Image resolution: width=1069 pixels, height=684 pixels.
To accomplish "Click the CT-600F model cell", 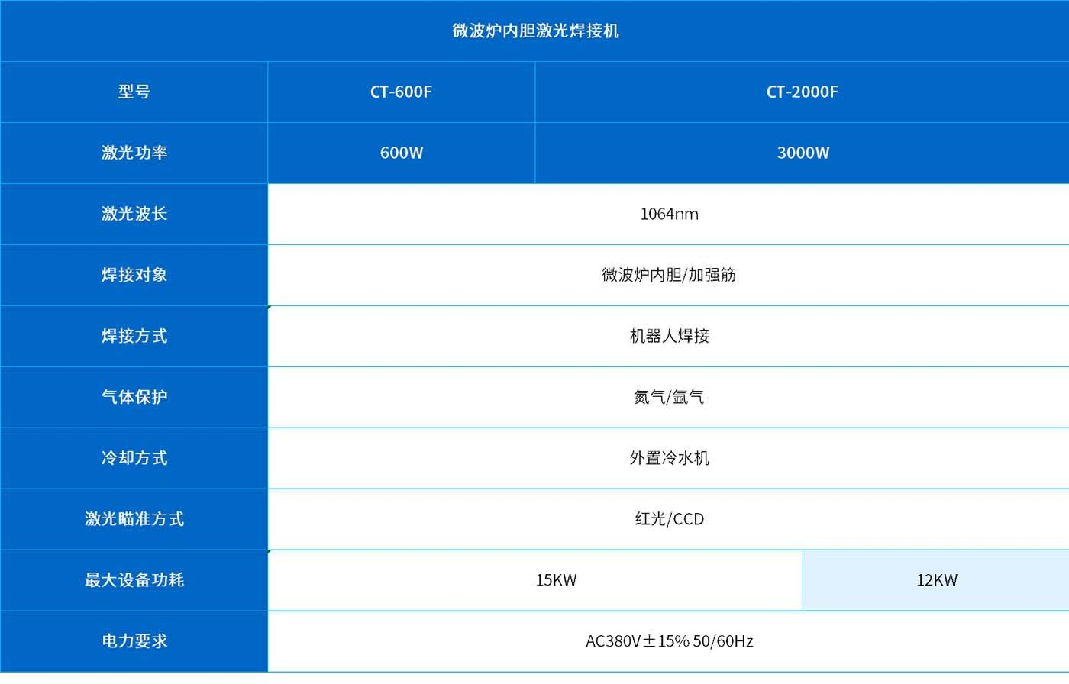I will 401,92.
